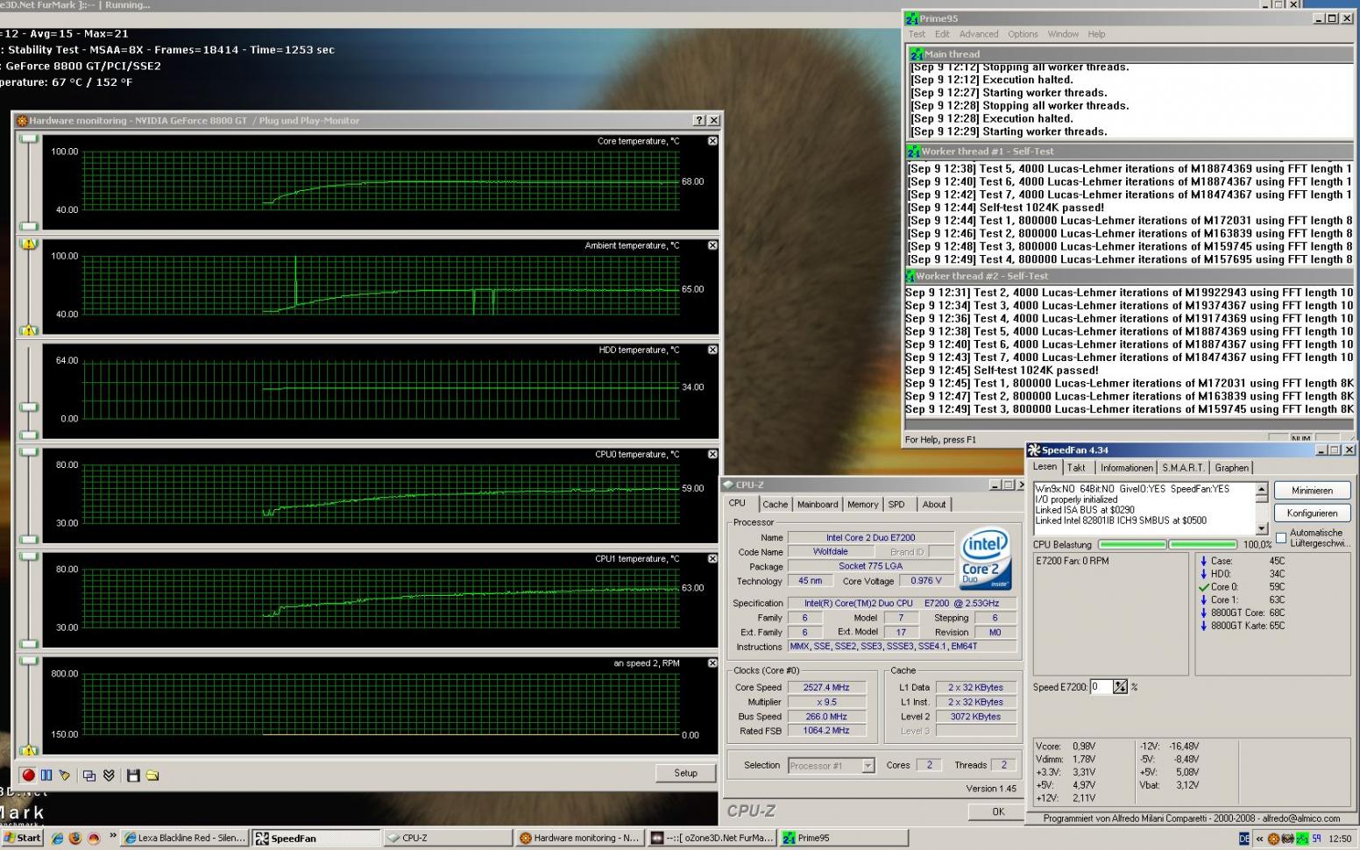Toggle Automatische Lüftergeschwindigkeit checkbox in SpeedFan
This screenshot has height=850, width=1360.
coord(1281,537)
